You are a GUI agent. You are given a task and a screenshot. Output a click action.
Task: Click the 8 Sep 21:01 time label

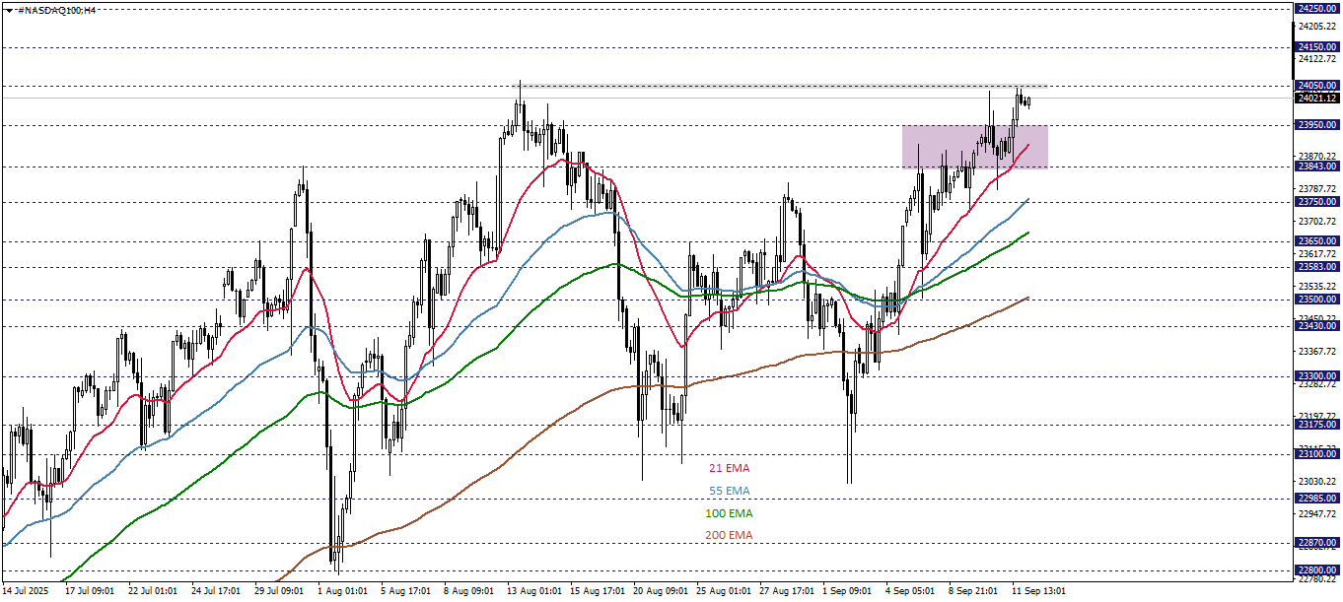(973, 591)
